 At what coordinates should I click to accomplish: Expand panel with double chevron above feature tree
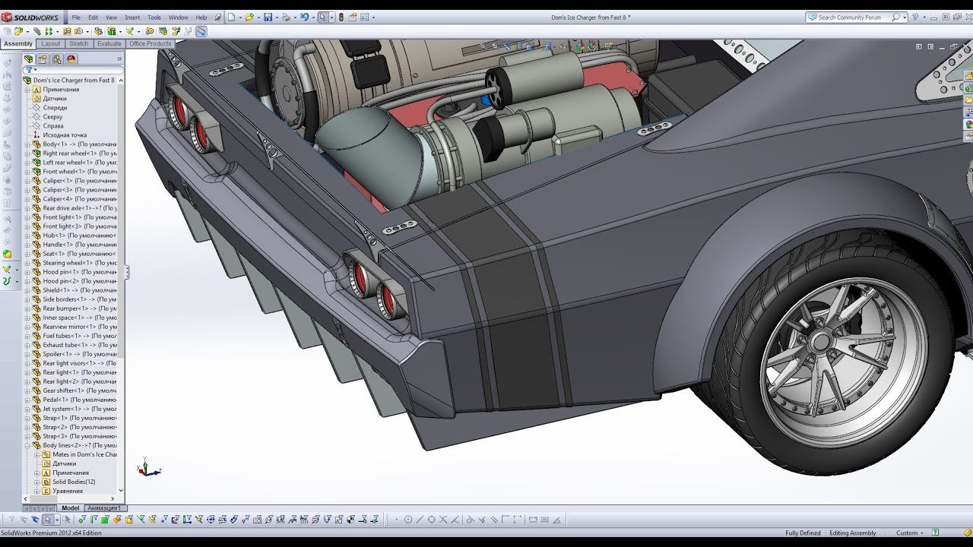coord(119,58)
